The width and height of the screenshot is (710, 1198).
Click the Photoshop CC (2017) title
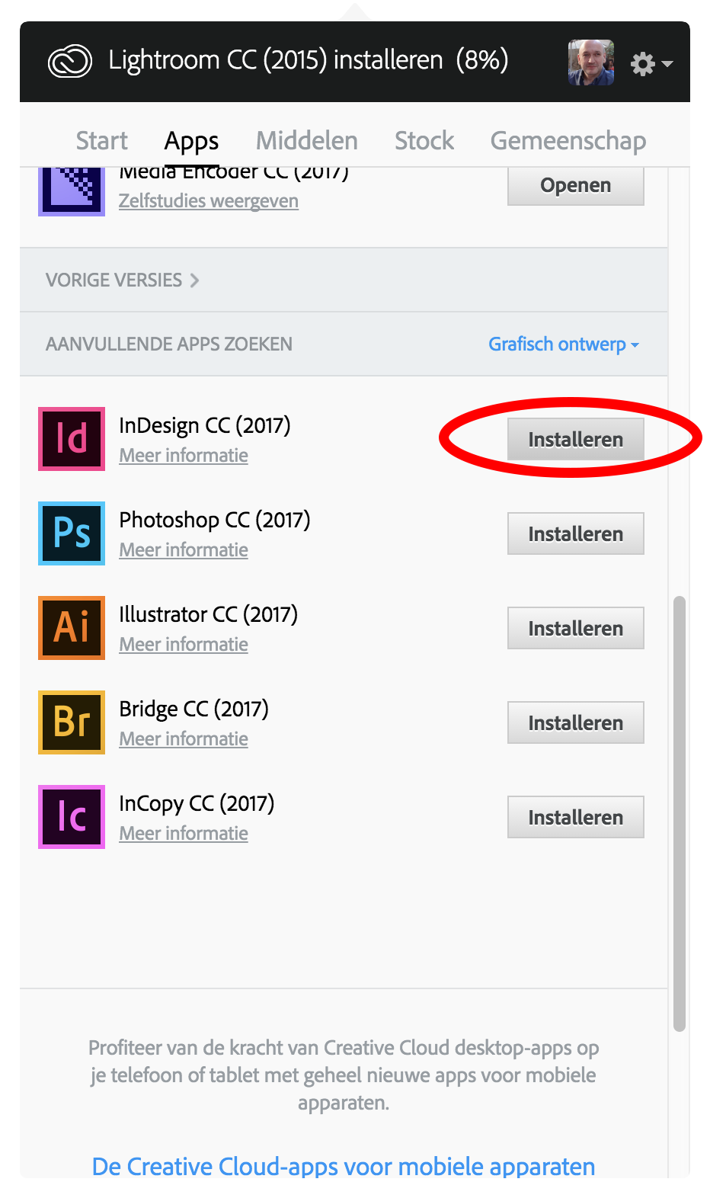[x=215, y=520]
